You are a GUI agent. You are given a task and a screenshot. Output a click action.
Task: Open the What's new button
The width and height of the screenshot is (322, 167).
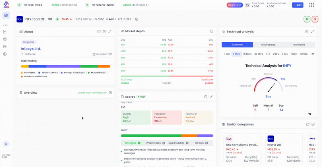click(x=235, y=5)
